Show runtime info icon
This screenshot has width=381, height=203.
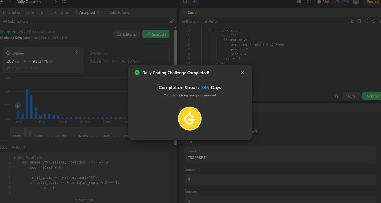coord(76,52)
